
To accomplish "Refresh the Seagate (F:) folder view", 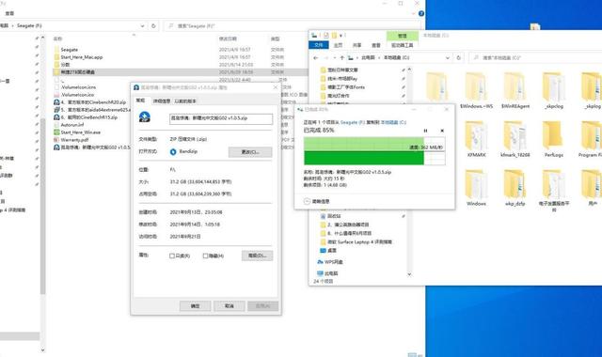I will pyautogui.click(x=153, y=25).
